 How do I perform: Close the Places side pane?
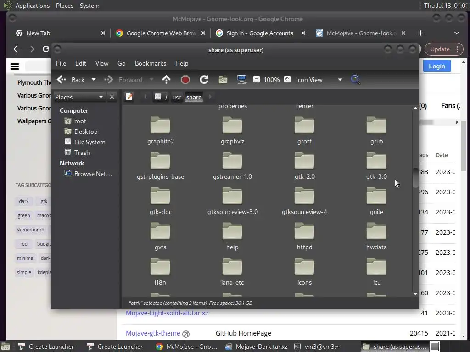112,97
